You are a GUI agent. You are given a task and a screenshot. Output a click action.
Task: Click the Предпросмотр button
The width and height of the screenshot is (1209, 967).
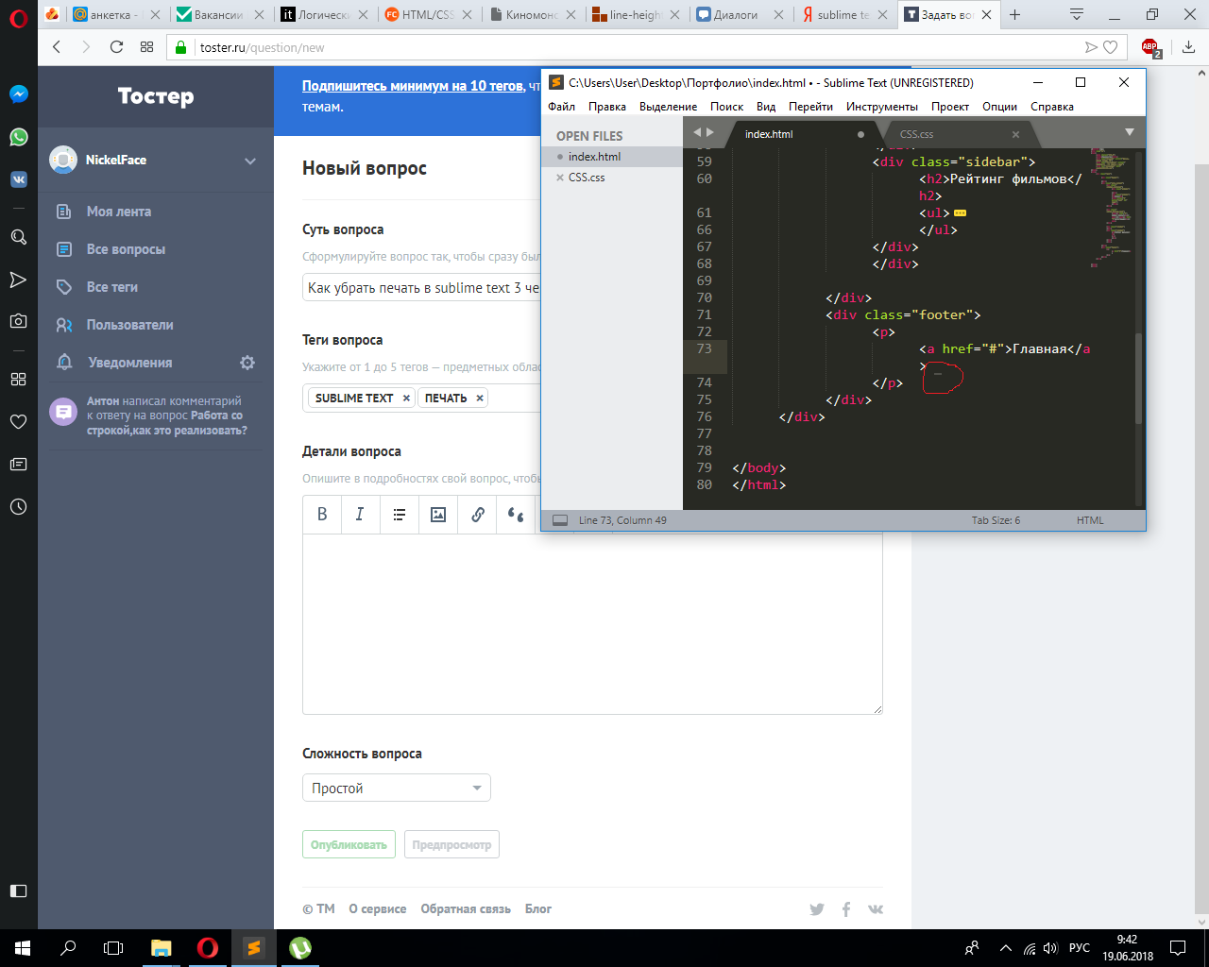click(x=451, y=844)
